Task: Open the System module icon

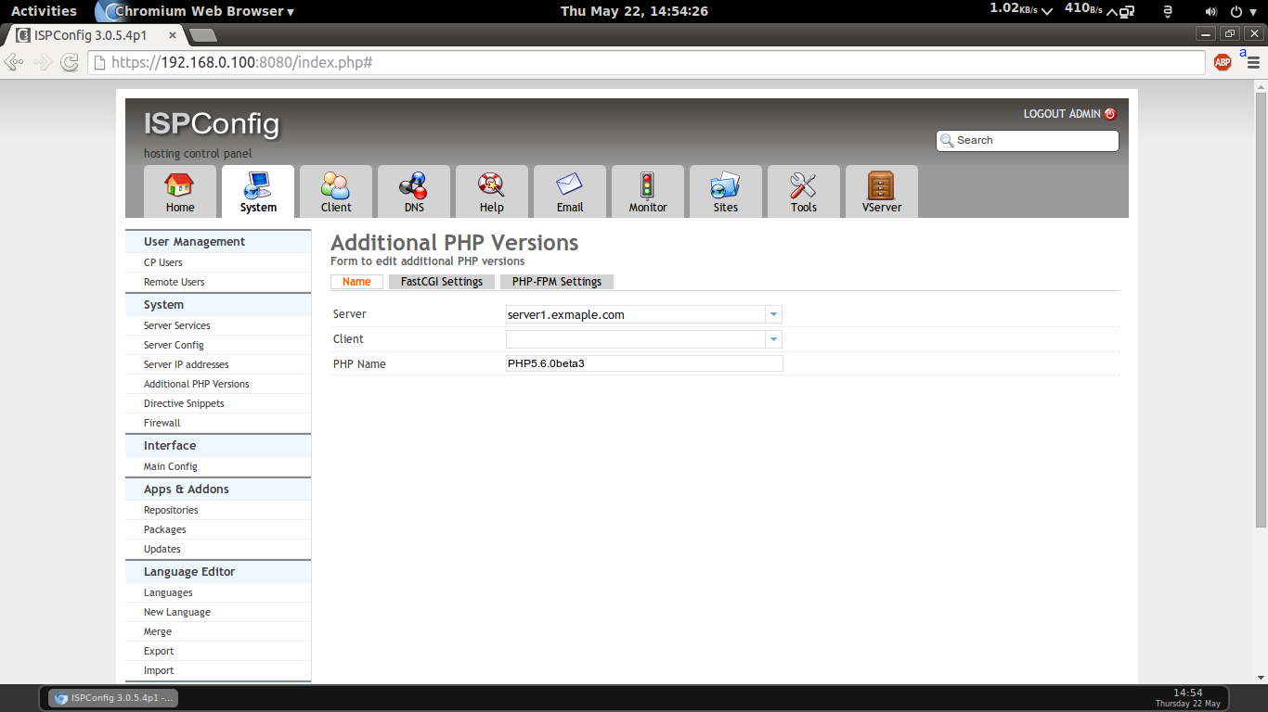Action: pos(257,191)
